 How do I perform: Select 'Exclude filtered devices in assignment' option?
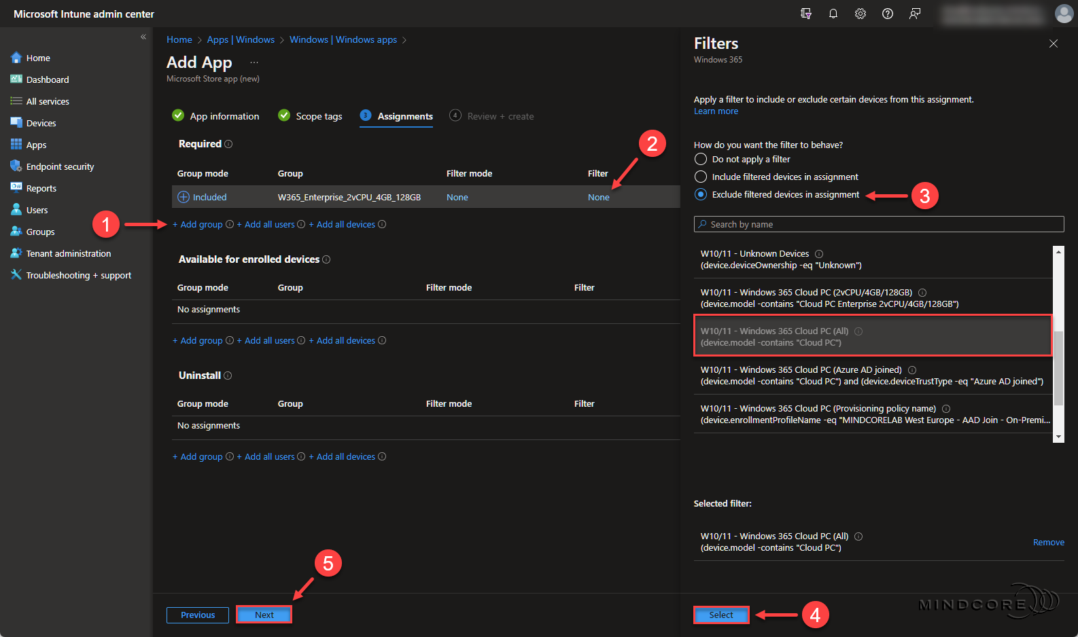tap(701, 194)
